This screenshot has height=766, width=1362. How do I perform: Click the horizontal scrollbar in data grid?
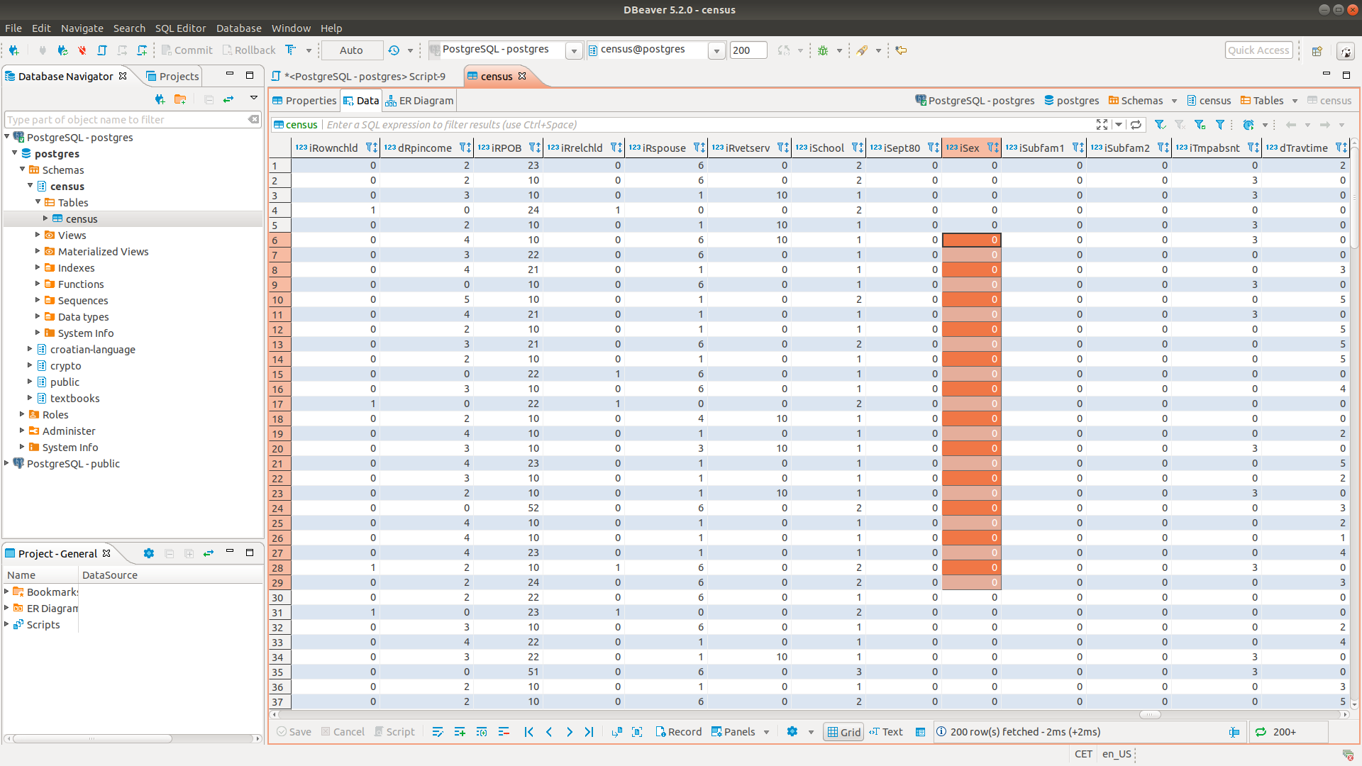click(x=814, y=714)
